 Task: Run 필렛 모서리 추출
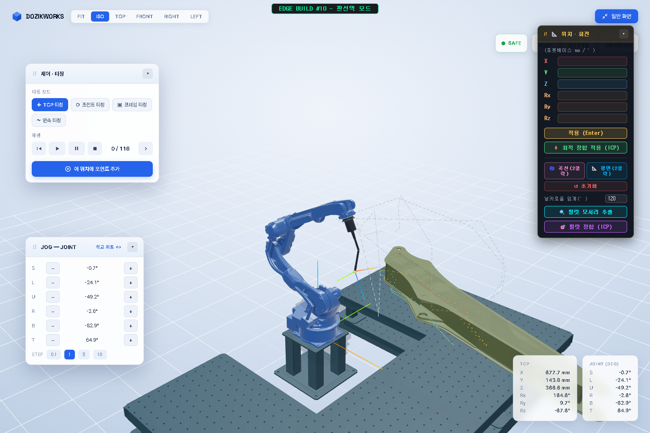[x=586, y=212]
